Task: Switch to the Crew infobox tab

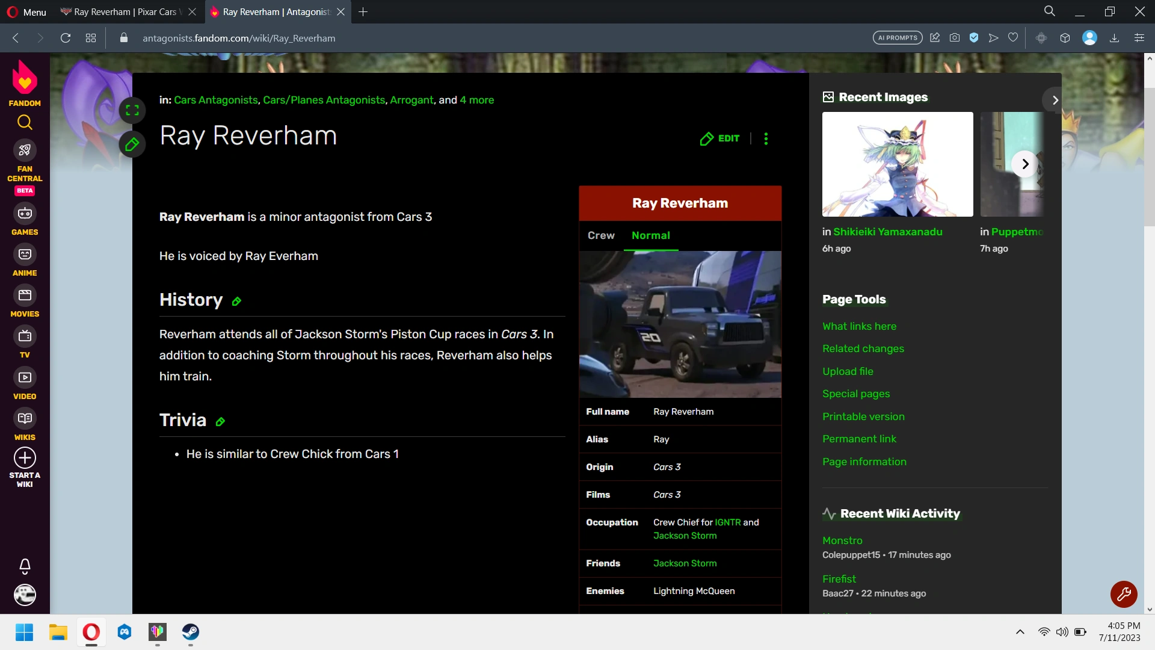Action: (601, 236)
